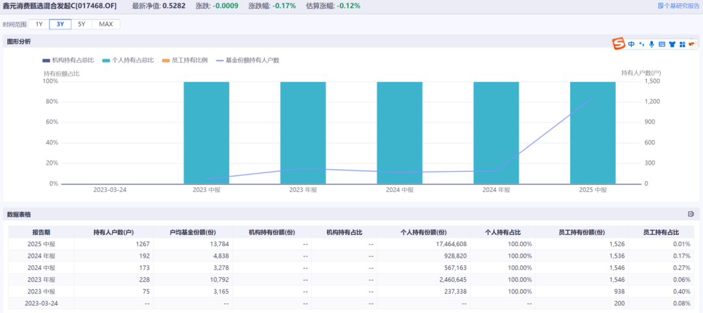
Task: Open Sogou toolbox grid icon
Action: point(682,44)
